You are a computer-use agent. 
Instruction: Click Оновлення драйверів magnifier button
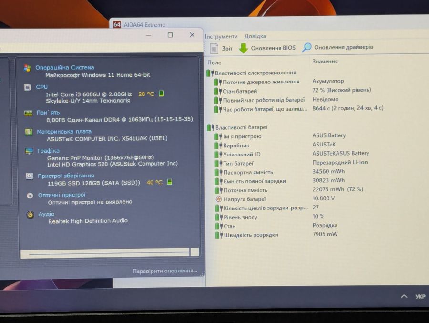click(x=337, y=47)
